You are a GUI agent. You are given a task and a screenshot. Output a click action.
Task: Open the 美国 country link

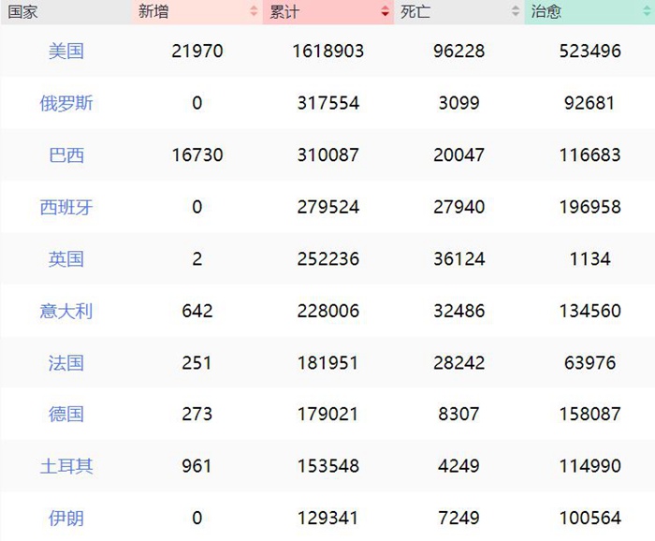point(66,51)
